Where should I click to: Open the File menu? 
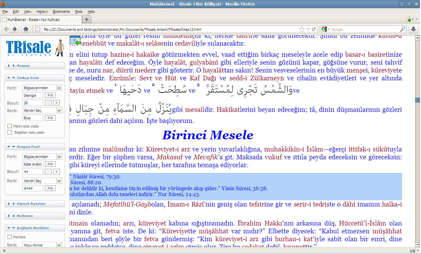[5, 11]
